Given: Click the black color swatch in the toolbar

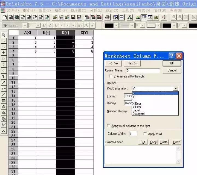Looking at the screenshot, I should tap(109, 25).
